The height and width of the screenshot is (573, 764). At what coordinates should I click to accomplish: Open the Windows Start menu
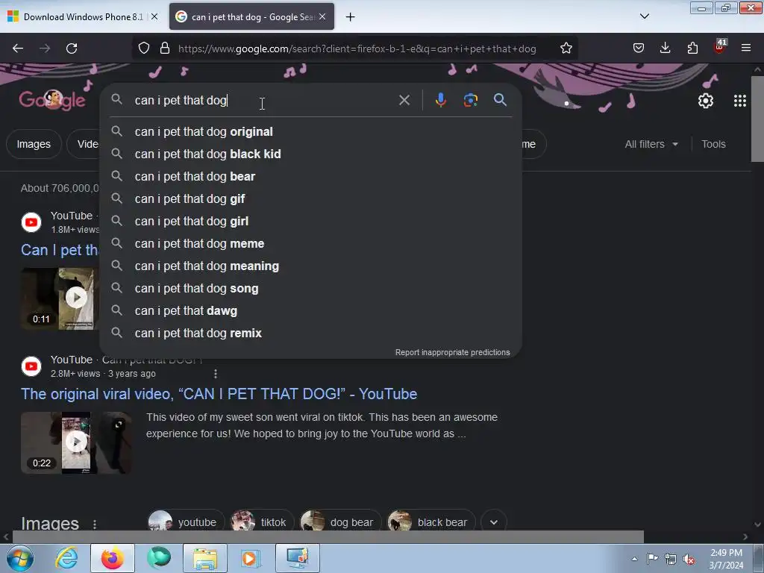(x=20, y=558)
